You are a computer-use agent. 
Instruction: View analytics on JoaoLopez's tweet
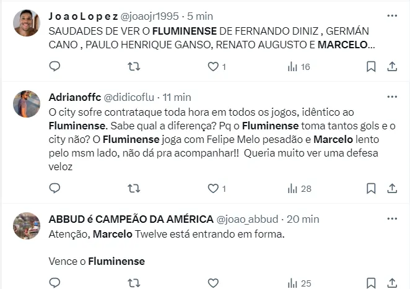click(293, 66)
